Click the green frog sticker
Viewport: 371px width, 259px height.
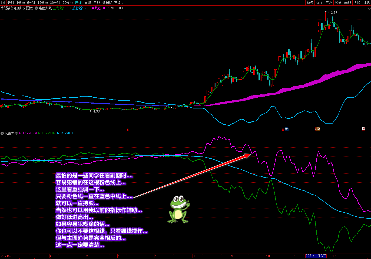pyautogui.click(x=179, y=209)
